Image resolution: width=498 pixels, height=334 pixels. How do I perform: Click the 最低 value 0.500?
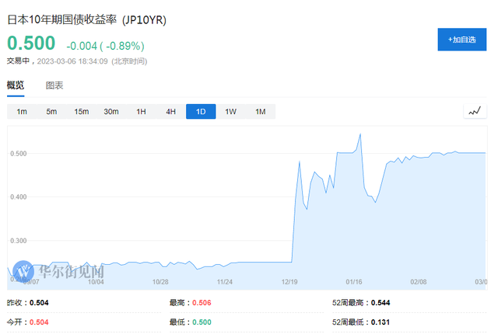pyautogui.click(x=202, y=322)
